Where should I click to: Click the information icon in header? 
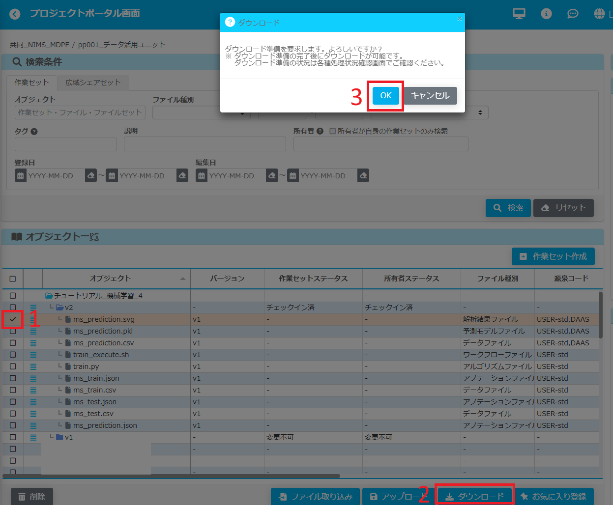[x=546, y=14]
